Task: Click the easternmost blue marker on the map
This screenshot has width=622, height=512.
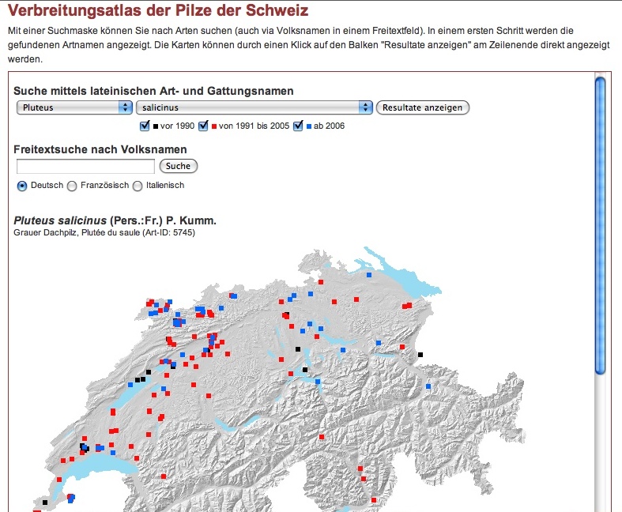Action: pos(428,386)
